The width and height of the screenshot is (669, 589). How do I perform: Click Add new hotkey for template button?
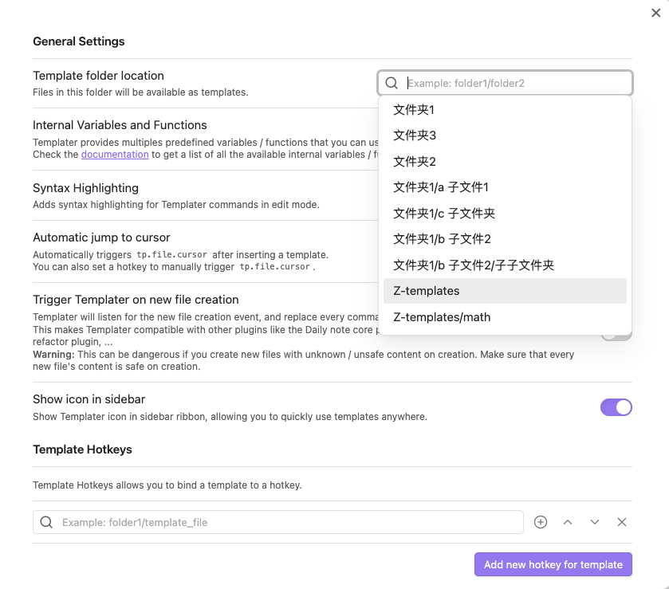(x=553, y=564)
